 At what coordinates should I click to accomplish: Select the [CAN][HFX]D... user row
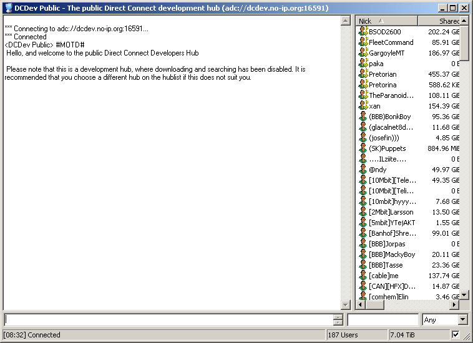pyautogui.click(x=409, y=286)
